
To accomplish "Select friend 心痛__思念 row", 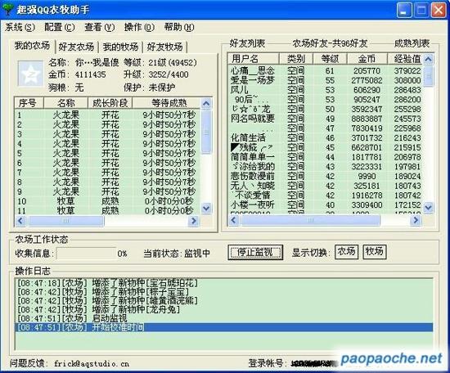I will (326, 70).
